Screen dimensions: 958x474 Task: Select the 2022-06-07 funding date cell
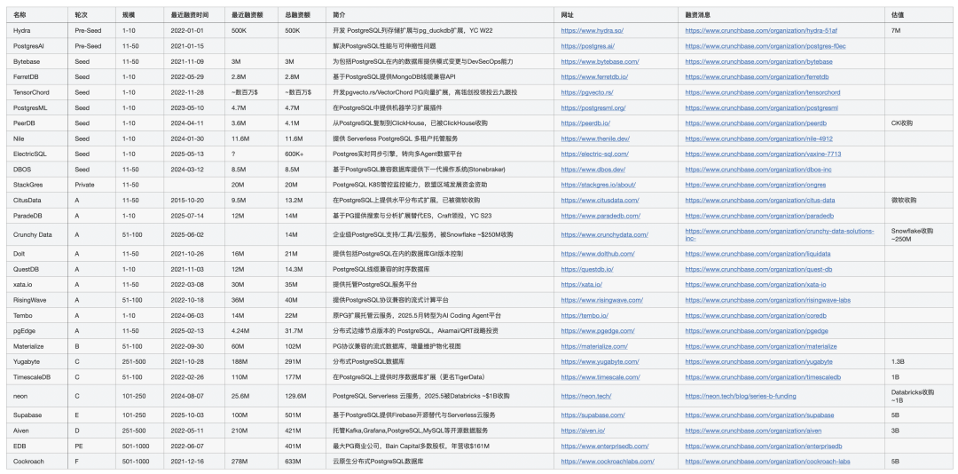[x=193, y=446]
